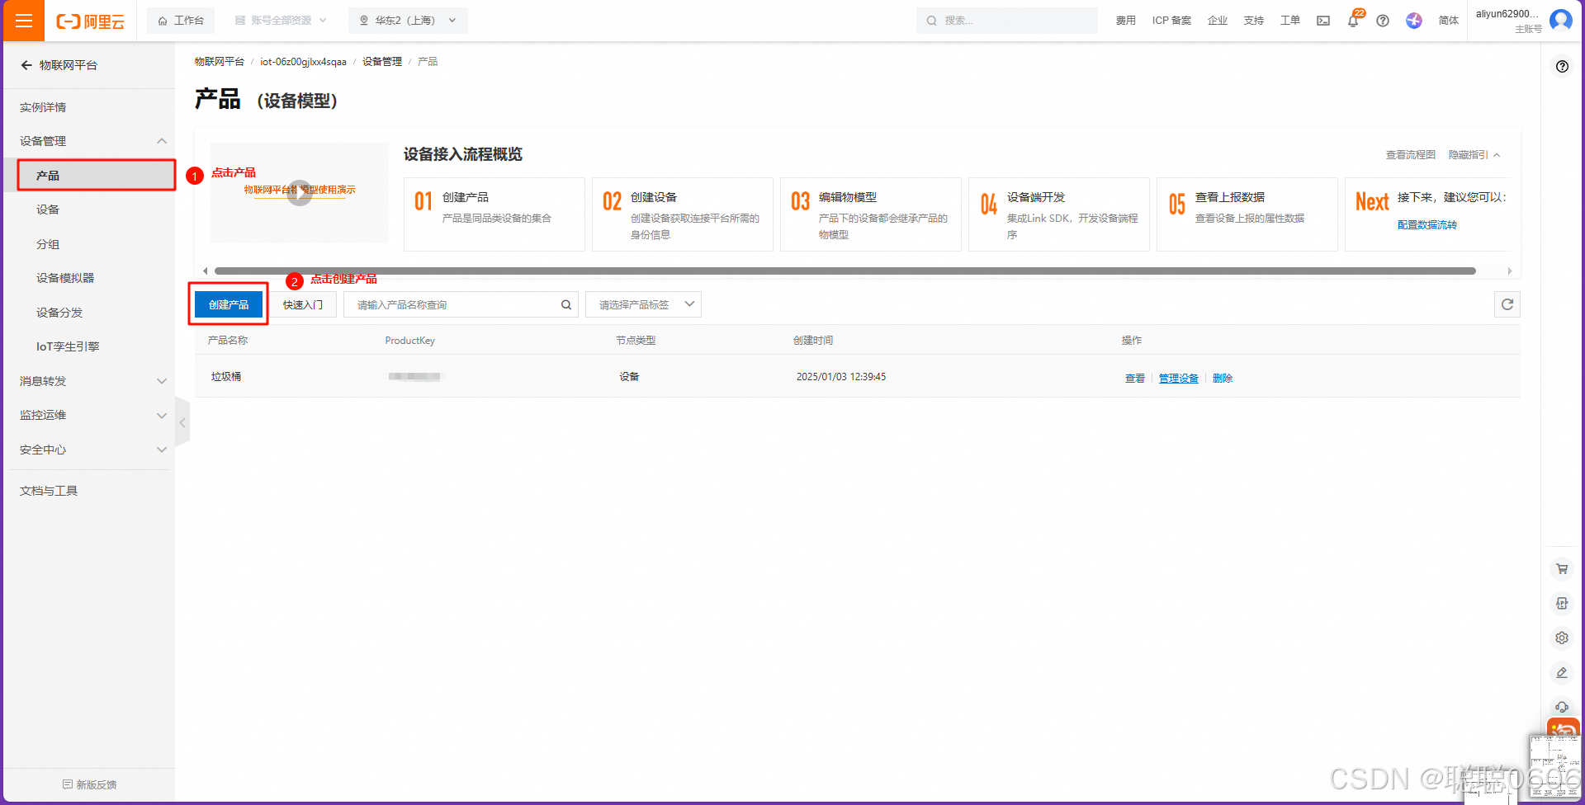Open the feedback pencil icon

point(1562,672)
